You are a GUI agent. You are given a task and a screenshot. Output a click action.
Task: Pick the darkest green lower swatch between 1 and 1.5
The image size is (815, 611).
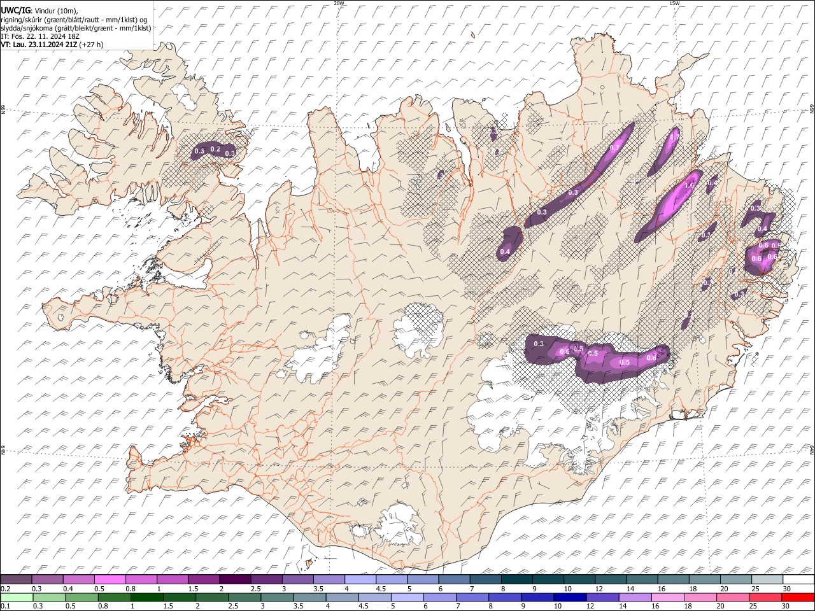coord(146,597)
